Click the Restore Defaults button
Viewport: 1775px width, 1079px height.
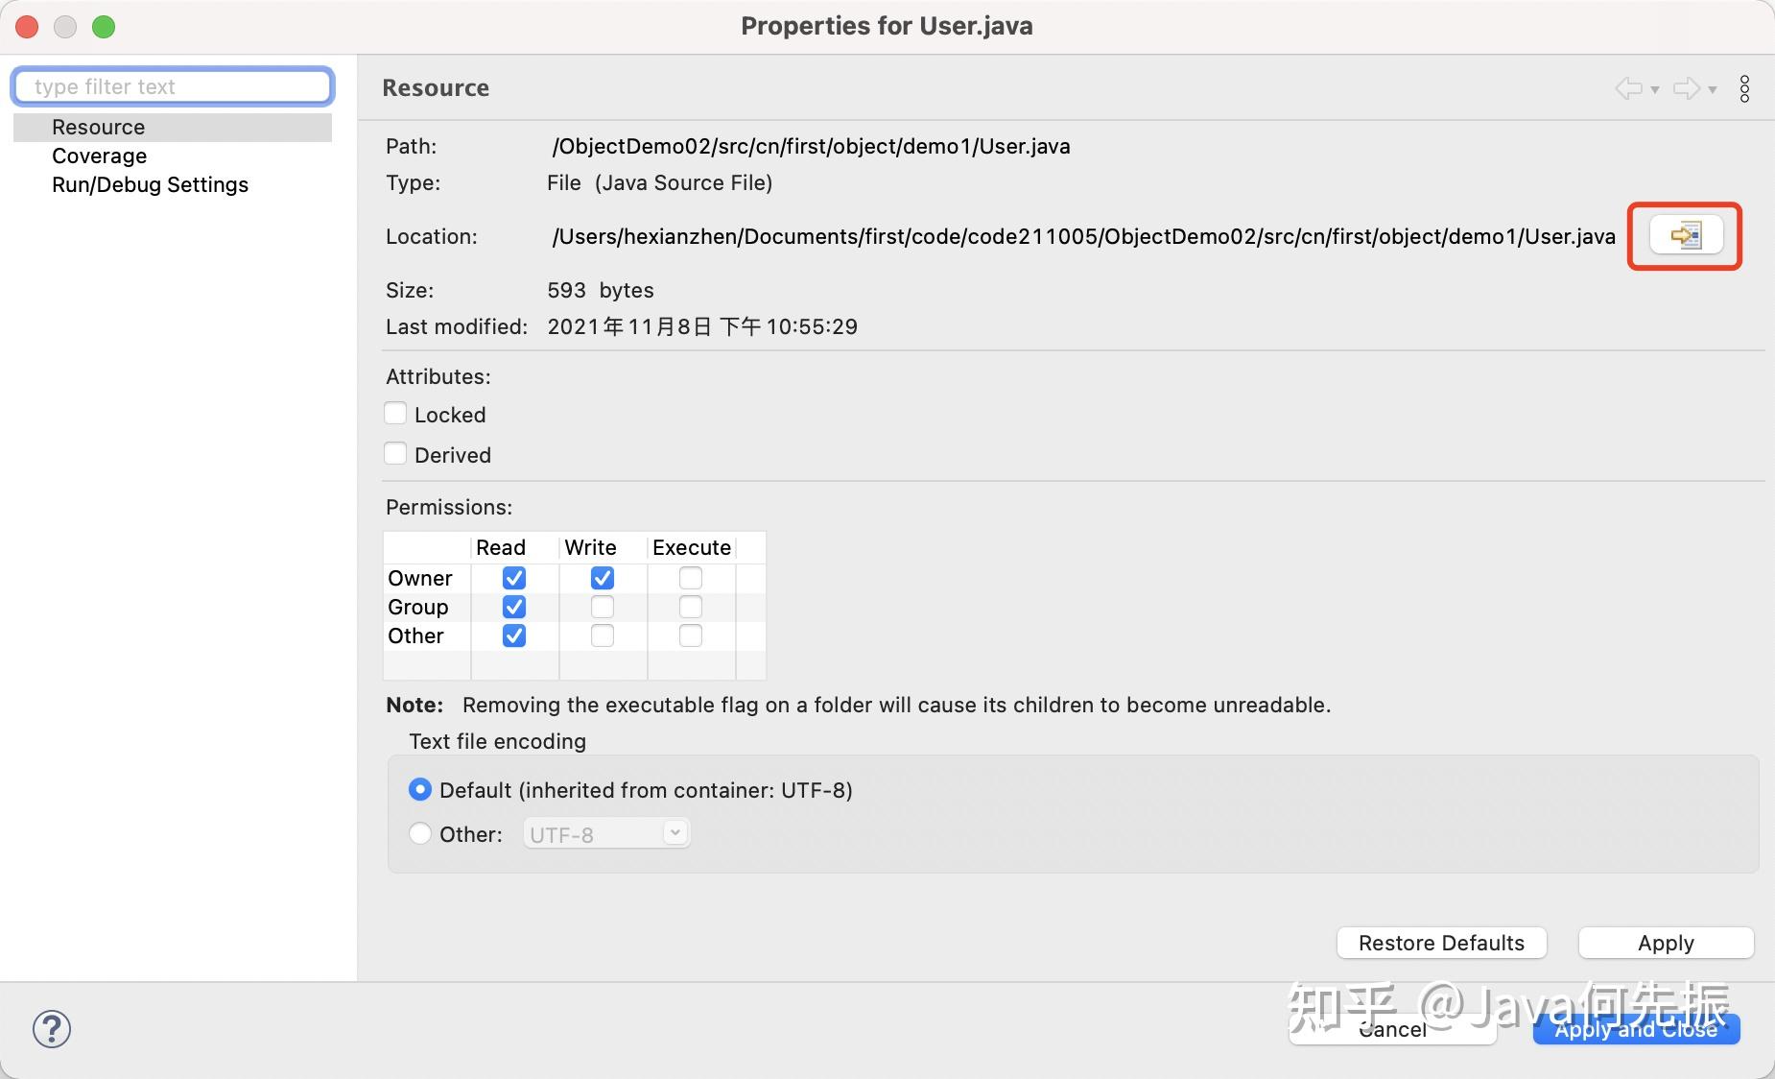click(1441, 943)
